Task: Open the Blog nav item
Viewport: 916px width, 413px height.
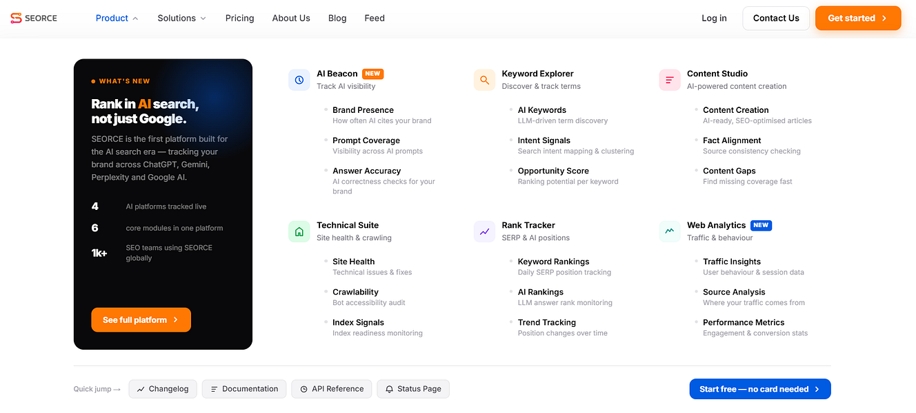Action: [337, 18]
